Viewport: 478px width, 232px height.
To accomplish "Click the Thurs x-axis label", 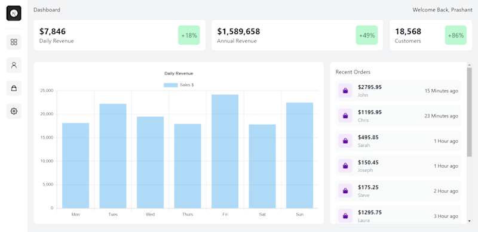I will pyautogui.click(x=188, y=214).
